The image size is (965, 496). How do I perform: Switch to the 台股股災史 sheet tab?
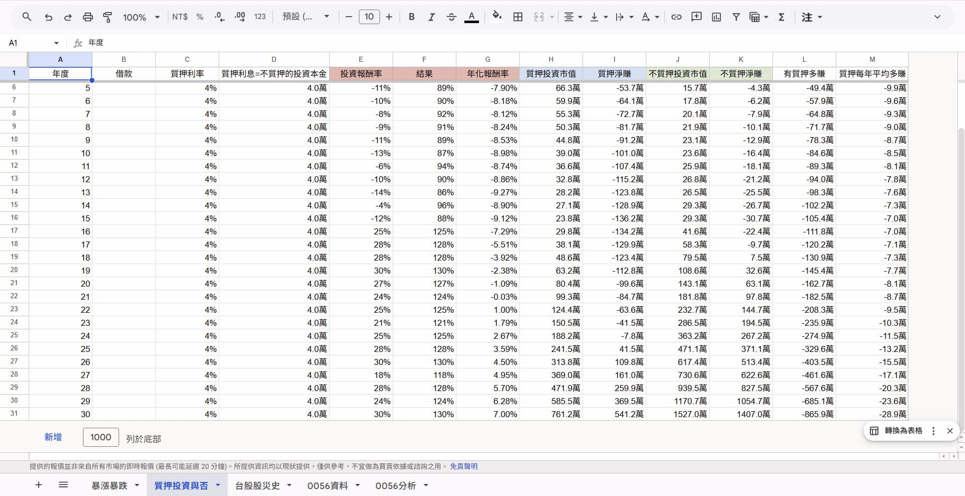[257, 485]
